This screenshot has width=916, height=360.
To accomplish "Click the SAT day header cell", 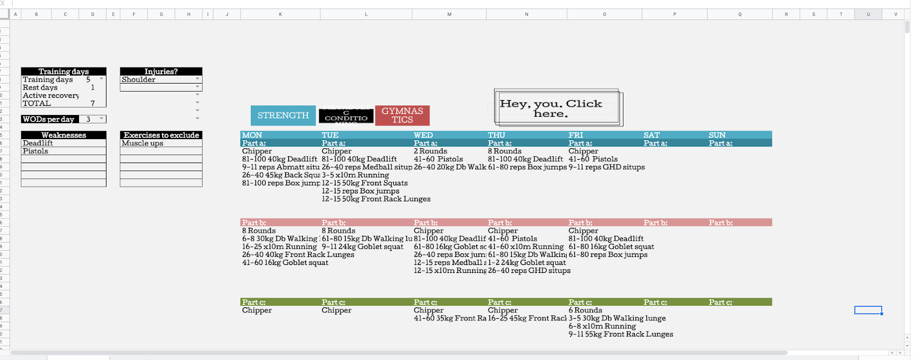I will [674, 135].
